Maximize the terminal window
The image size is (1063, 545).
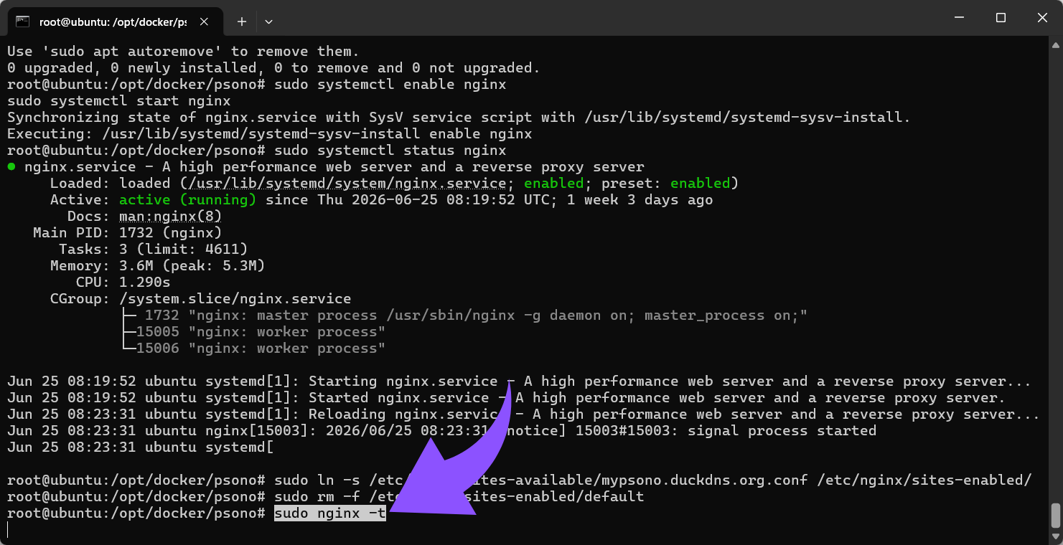click(1001, 18)
